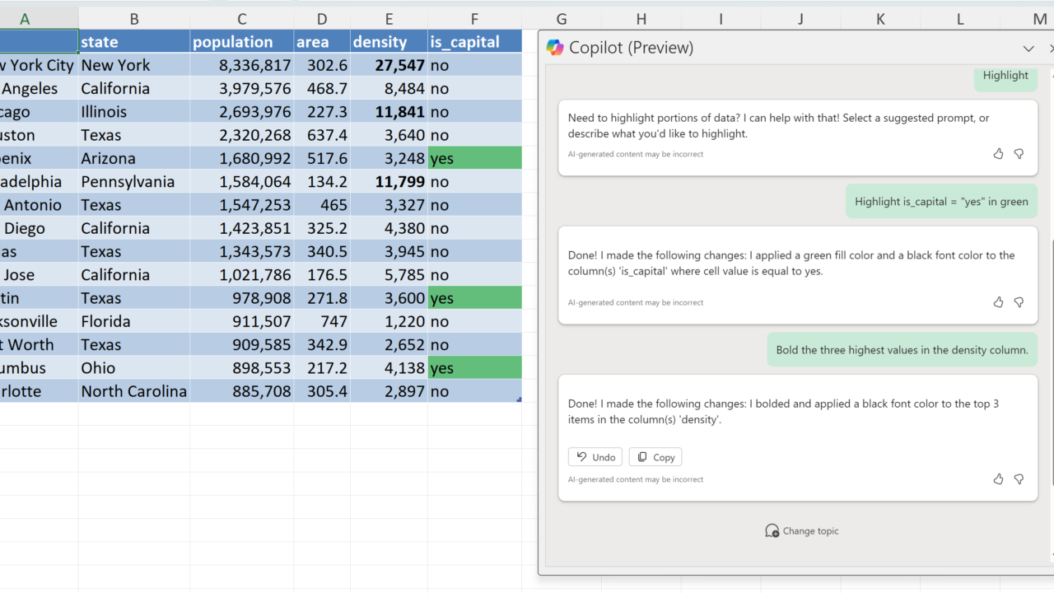
Task: Dislike the green fill response
Action: [x=1019, y=302]
